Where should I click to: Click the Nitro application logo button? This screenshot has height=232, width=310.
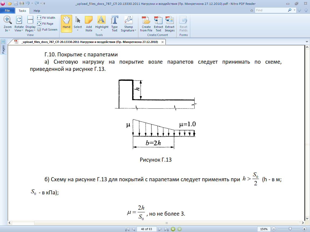click(x=3, y=3)
